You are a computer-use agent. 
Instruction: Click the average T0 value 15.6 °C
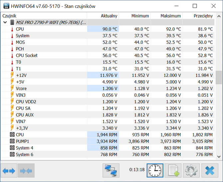(x=205, y=62)
